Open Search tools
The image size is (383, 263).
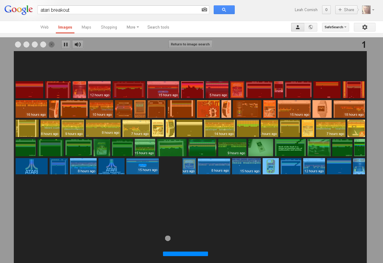[158, 27]
